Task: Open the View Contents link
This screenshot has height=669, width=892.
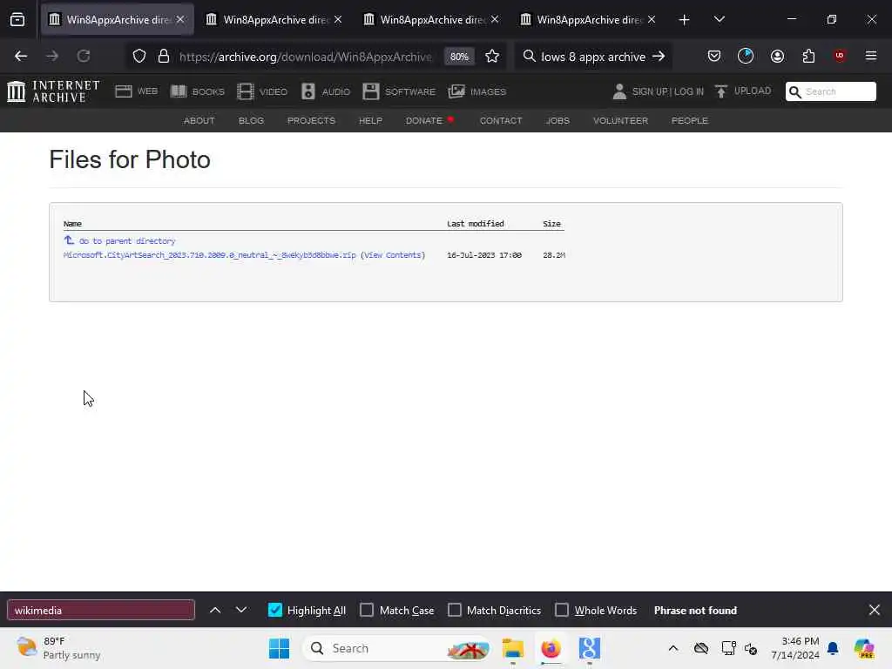Action: (x=393, y=255)
